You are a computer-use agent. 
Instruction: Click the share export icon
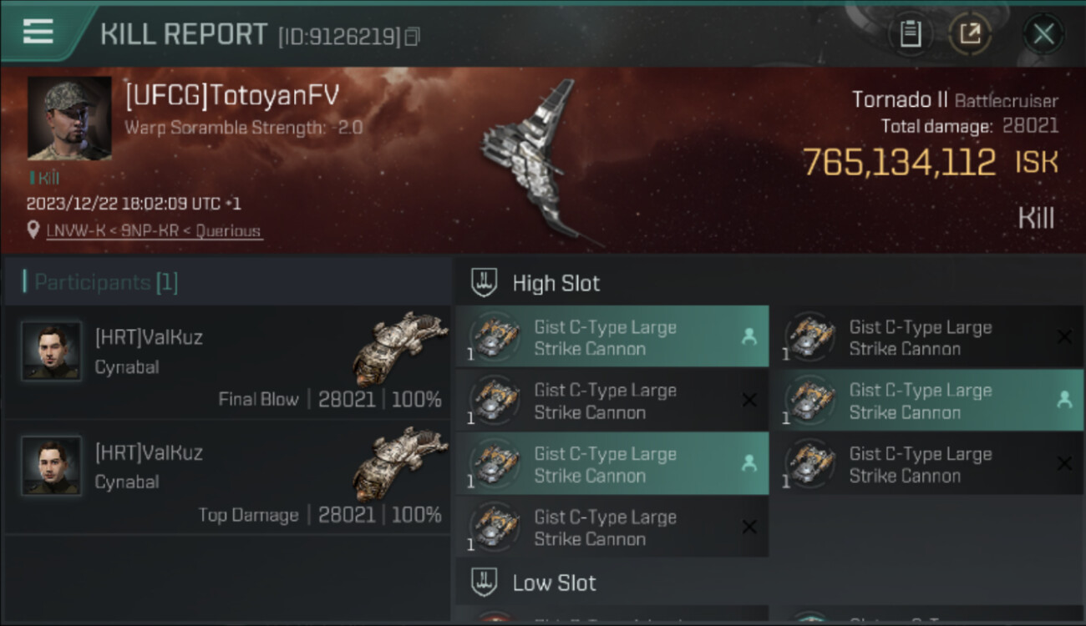970,34
